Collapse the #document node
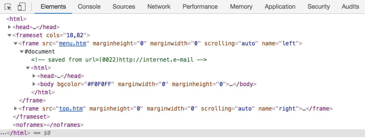The height and width of the screenshot is (138, 365). (22, 51)
